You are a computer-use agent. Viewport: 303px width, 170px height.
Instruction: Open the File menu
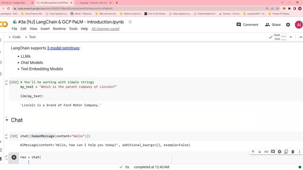(x=14, y=29)
